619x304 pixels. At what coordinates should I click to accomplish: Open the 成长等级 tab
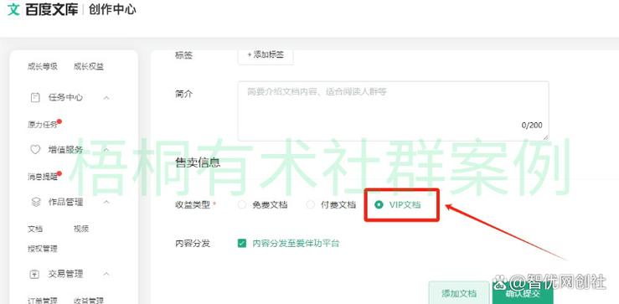(43, 66)
